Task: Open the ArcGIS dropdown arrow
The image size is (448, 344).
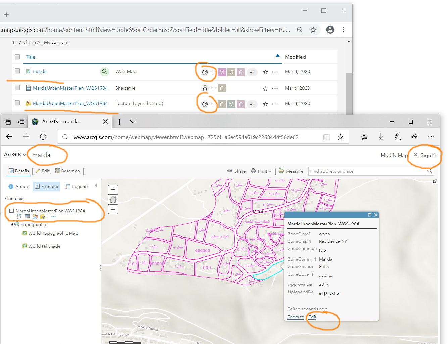Action: pyautogui.click(x=24, y=155)
